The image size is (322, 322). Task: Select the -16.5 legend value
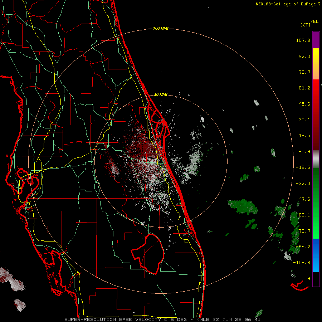[303, 167]
